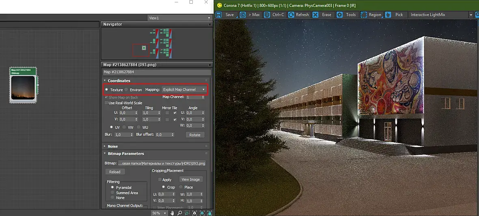Activate the Pick hand icon
Screen dimensions: 479x216
coord(388,15)
